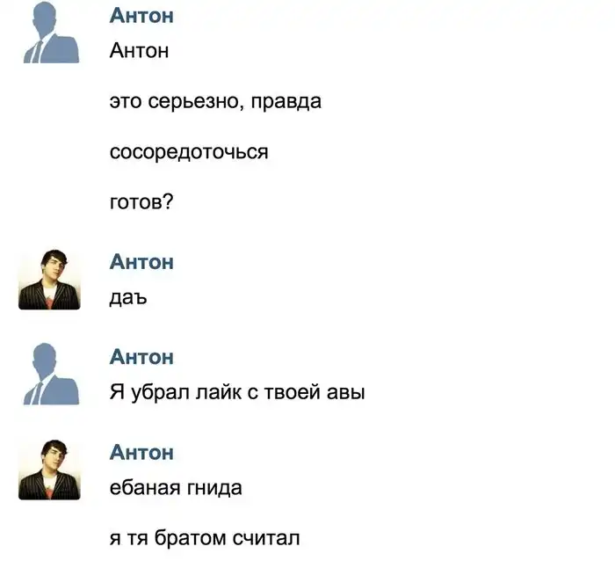
Task: Click the 'Антон' name above 'даъ'
Action: [x=141, y=262]
